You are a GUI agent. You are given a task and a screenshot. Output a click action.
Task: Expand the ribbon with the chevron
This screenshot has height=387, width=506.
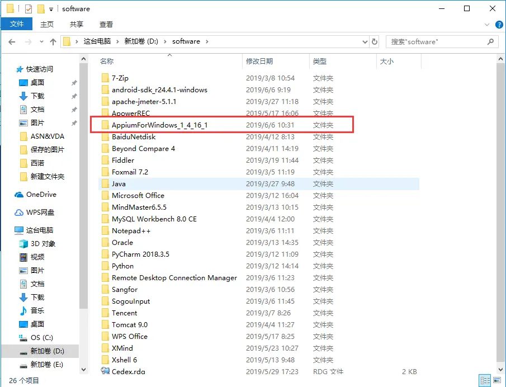(487, 25)
